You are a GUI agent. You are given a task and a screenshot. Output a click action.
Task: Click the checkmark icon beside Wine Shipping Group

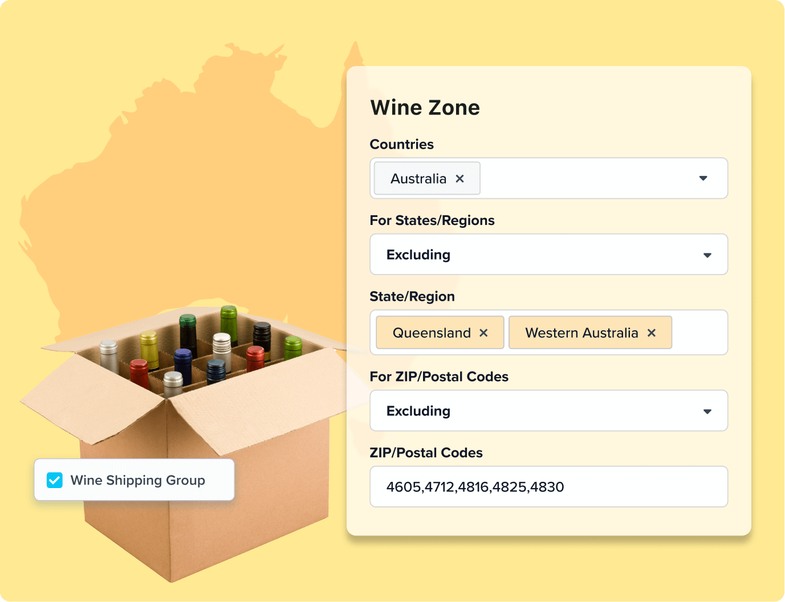[54, 480]
